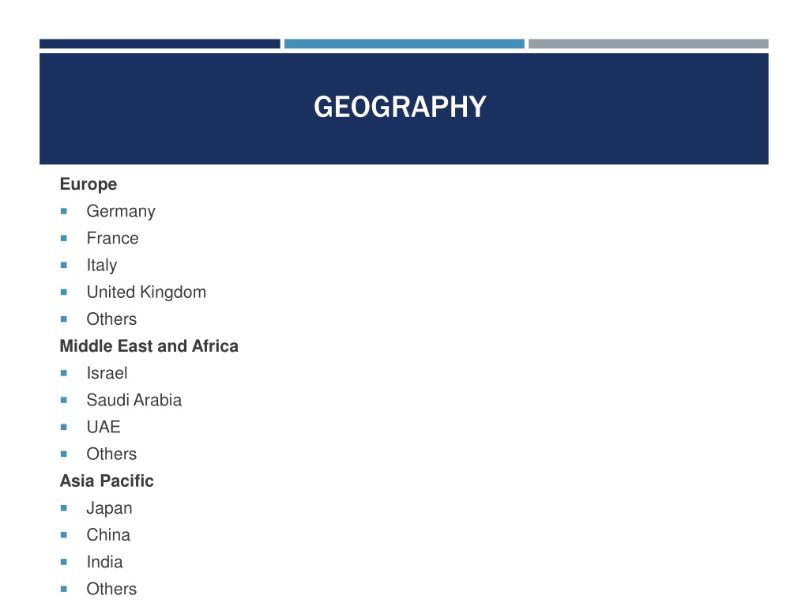The width and height of the screenshot is (809, 607).
Task: Click Others under Europe
Action: click(111, 319)
